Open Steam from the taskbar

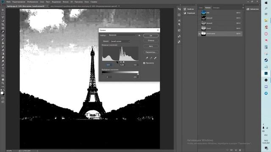coord(266,60)
